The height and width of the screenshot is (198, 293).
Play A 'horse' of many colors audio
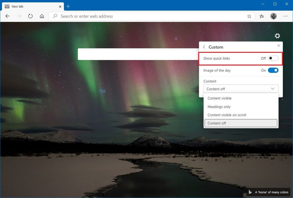[250, 192]
